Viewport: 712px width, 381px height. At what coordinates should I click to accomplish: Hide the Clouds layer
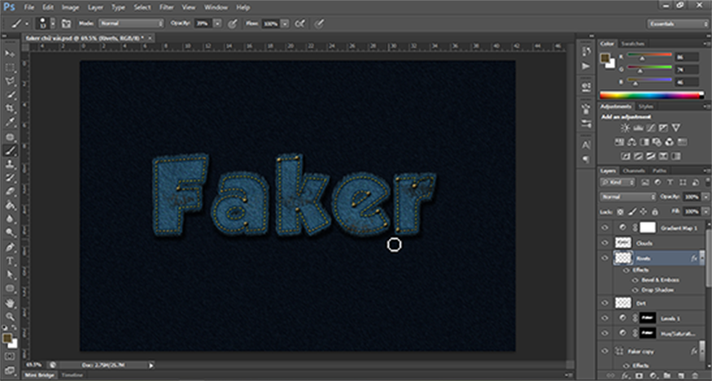(604, 242)
